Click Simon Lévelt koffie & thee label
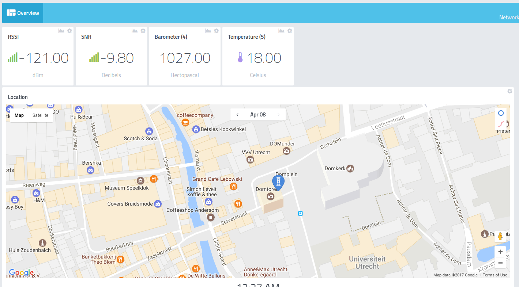The width and height of the screenshot is (519, 287). coord(202,192)
